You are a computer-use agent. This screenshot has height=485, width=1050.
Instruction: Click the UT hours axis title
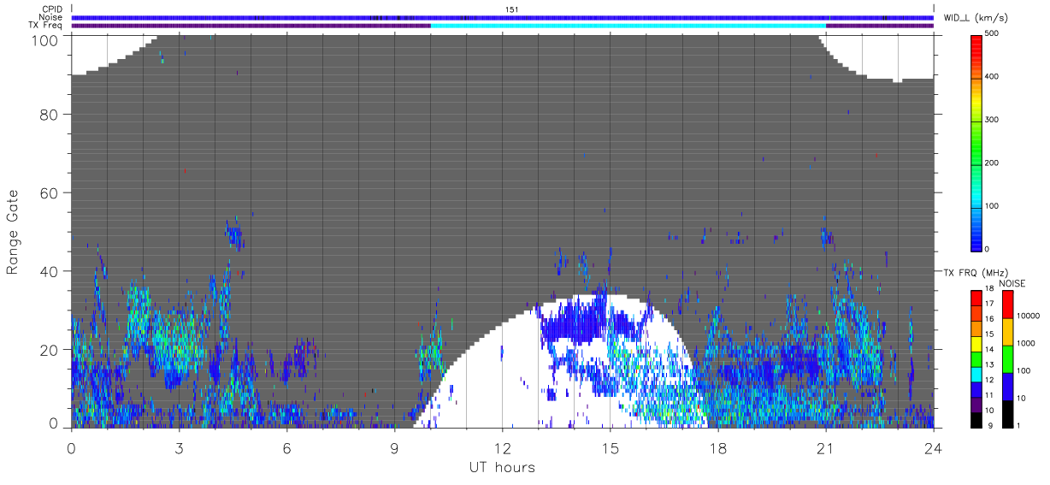click(x=502, y=468)
